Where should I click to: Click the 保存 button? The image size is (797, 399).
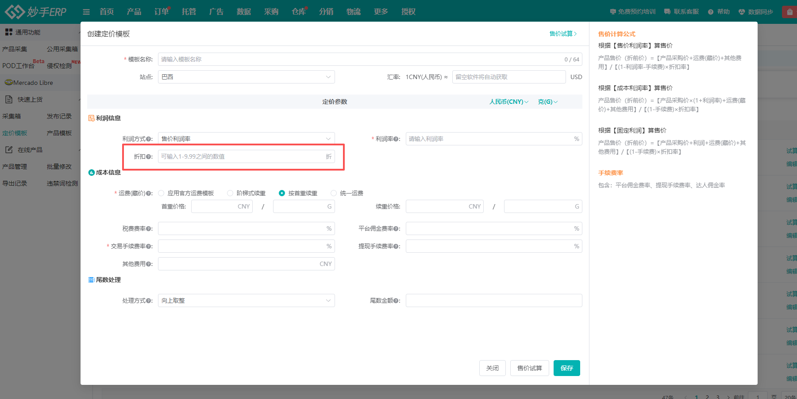pos(566,368)
